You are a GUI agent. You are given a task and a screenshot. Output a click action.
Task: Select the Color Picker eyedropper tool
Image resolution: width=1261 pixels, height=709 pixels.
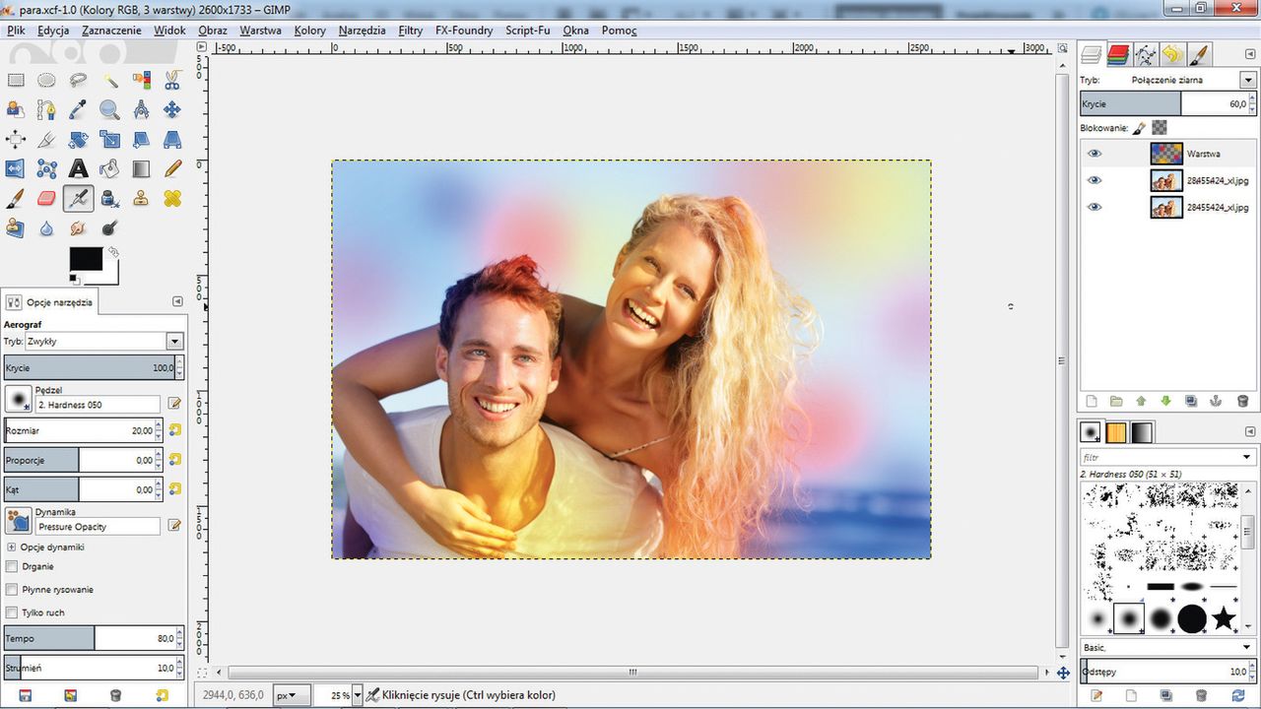pos(78,110)
